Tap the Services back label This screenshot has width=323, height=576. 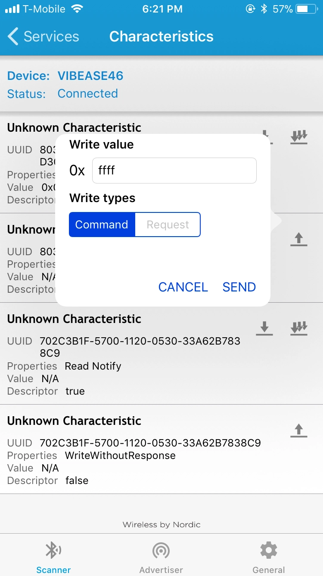pyautogui.click(x=51, y=37)
